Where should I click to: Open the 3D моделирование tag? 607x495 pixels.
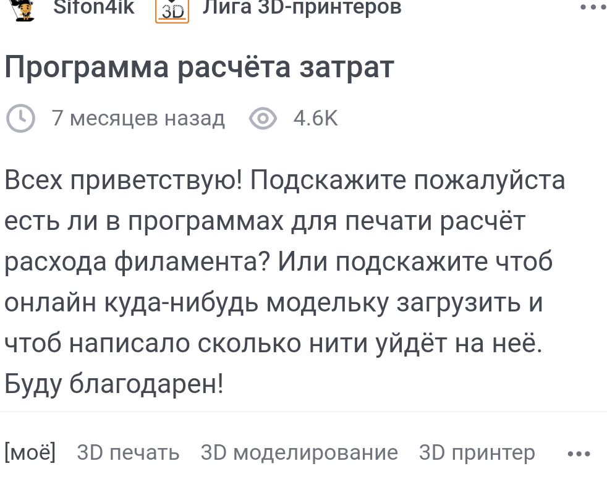299,453
